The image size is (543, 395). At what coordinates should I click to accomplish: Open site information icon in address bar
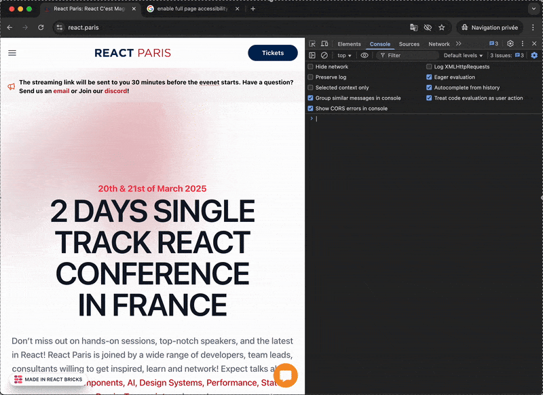pyautogui.click(x=60, y=27)
